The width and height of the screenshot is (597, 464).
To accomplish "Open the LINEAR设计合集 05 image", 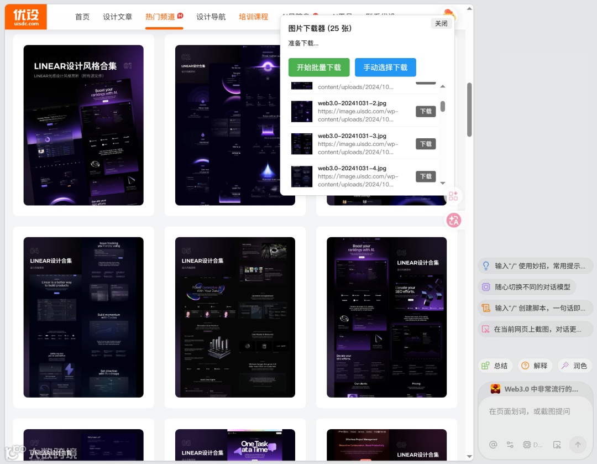I will point(235,317).
